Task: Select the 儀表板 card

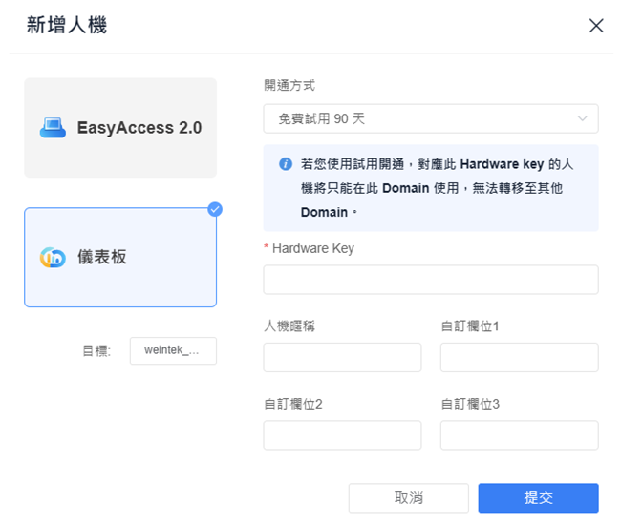Action: click(x=120, y=257)
